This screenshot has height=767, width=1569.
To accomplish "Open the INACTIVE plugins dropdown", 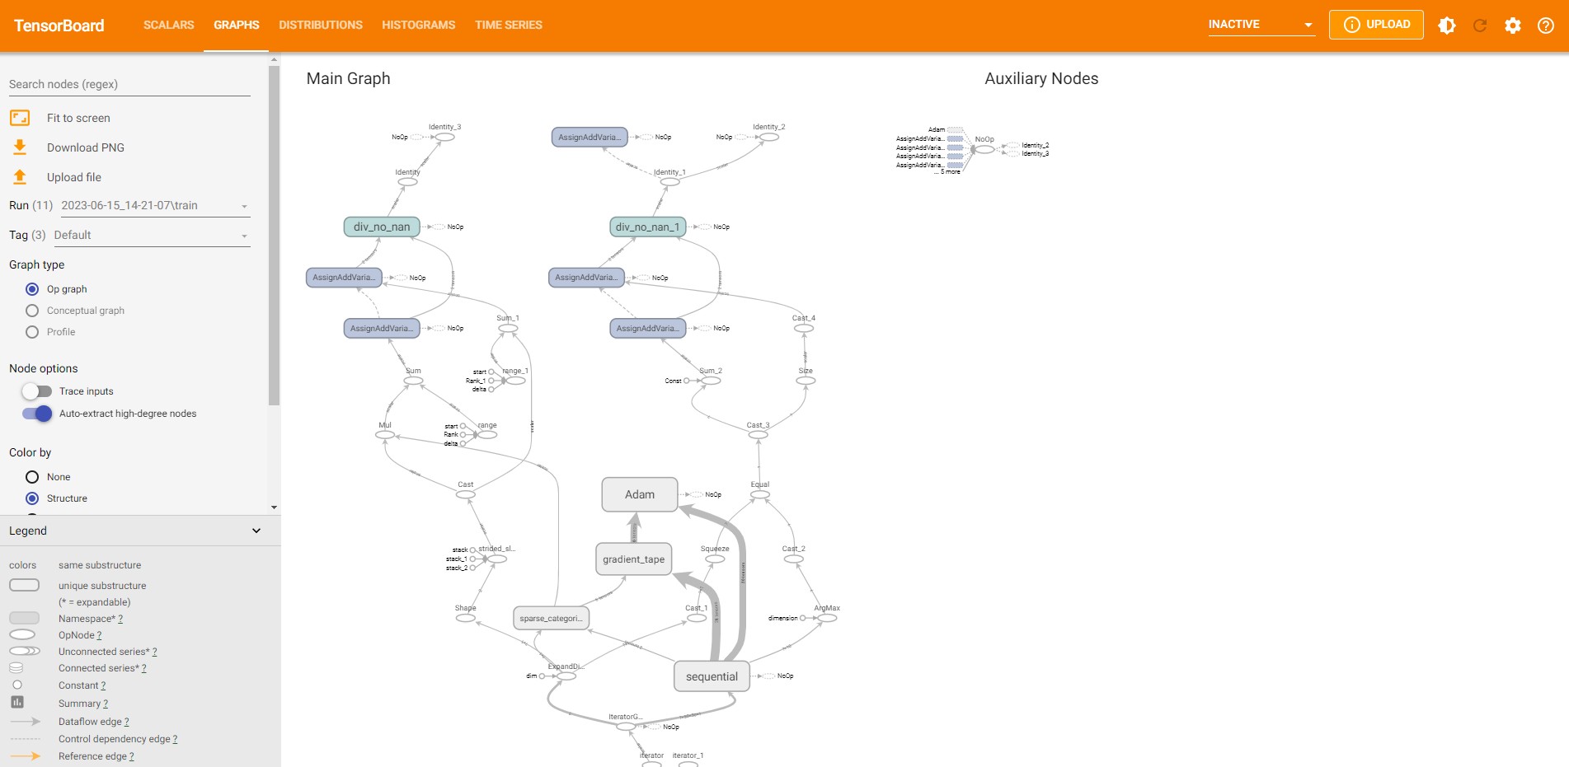I will 1261,25.
